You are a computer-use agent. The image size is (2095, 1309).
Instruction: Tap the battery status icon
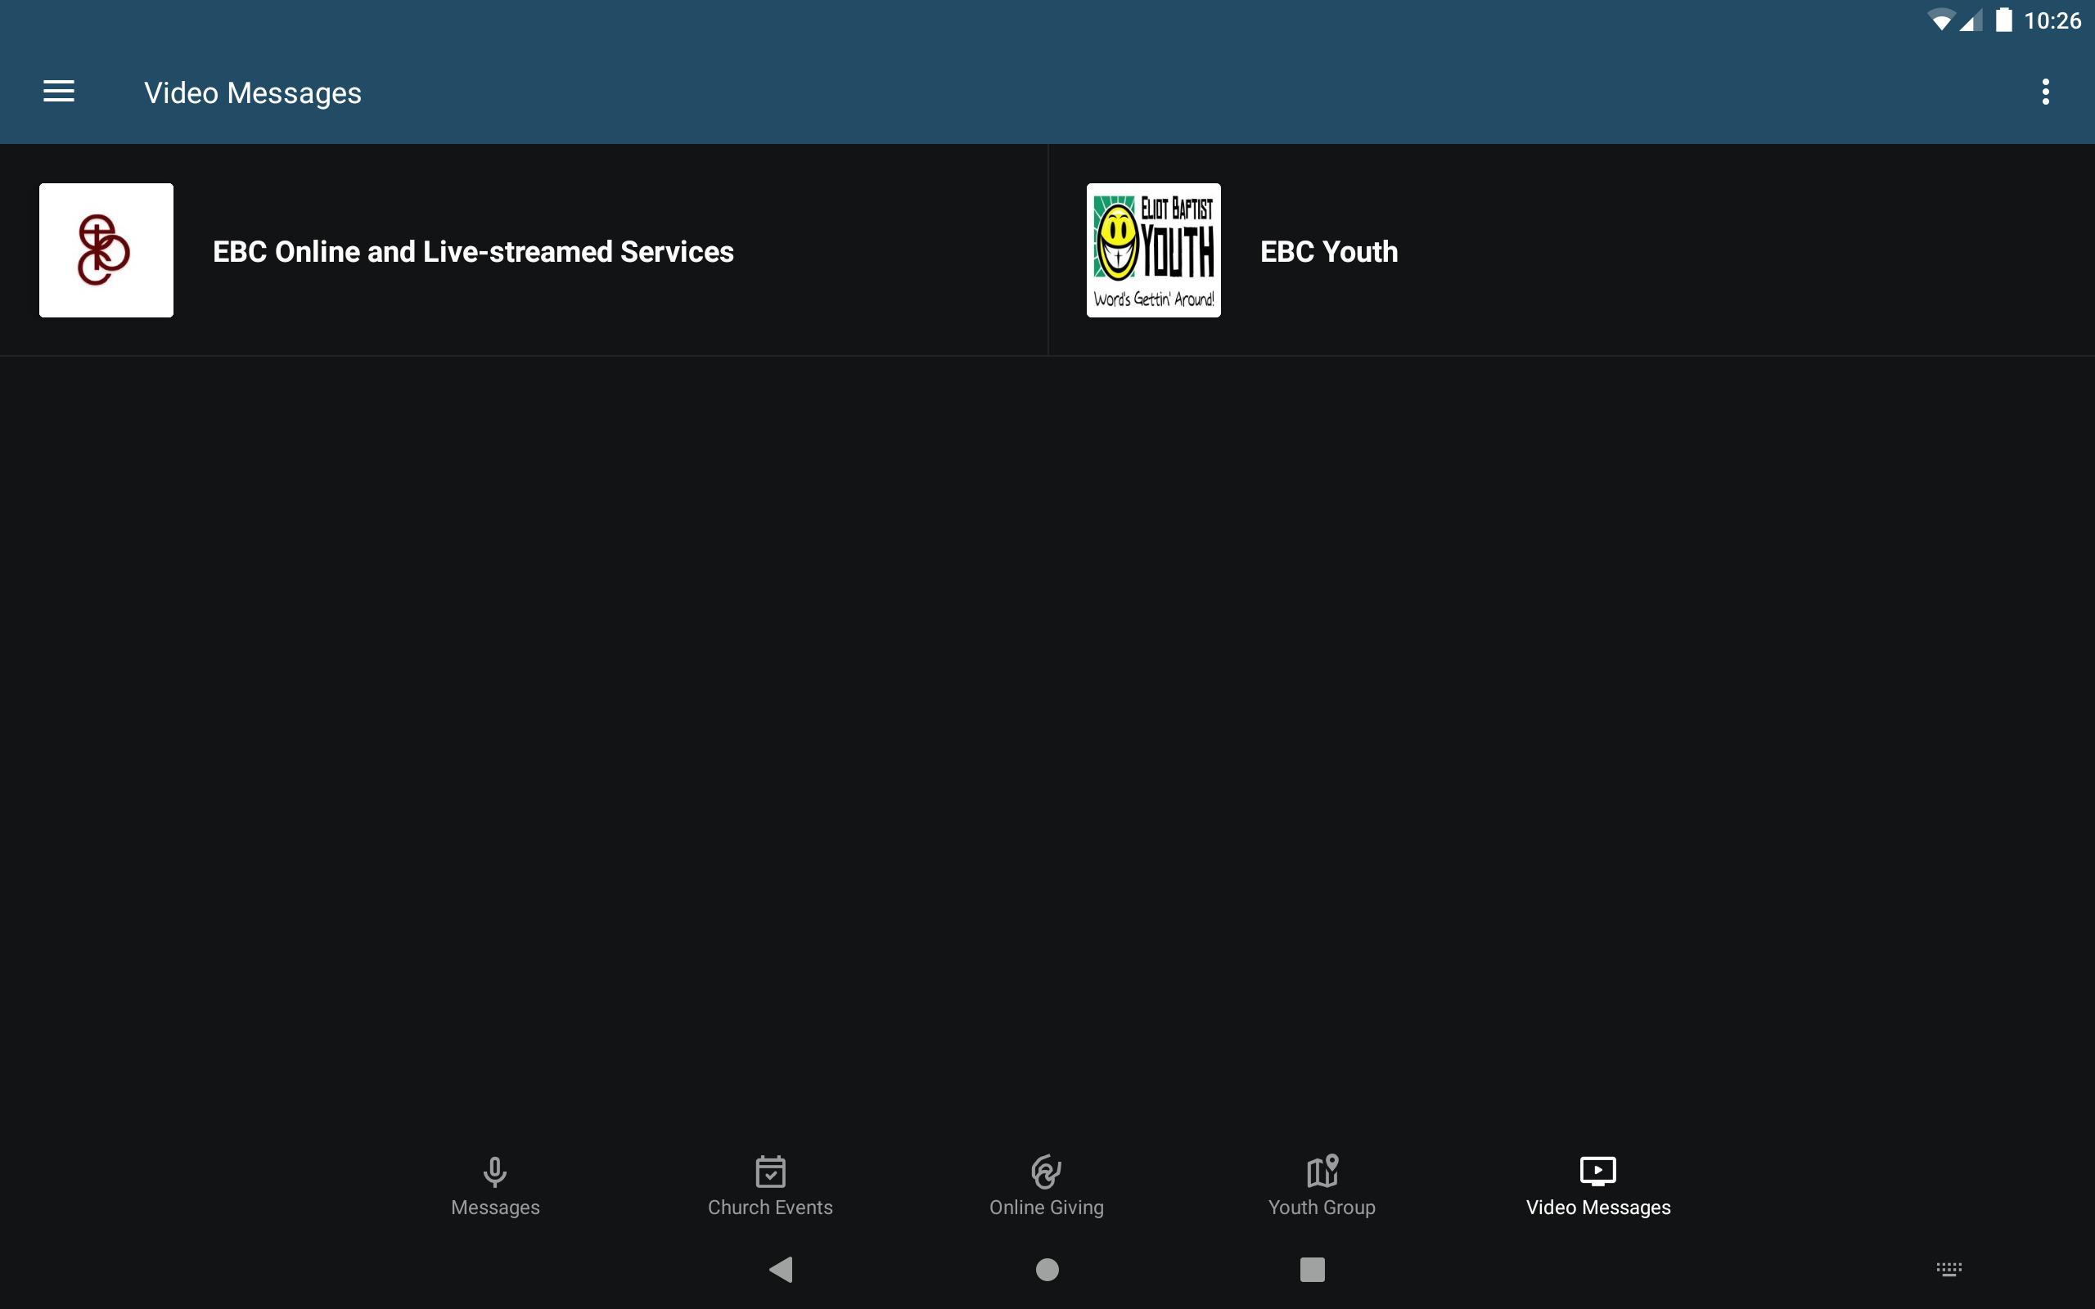coord(2003,20)
